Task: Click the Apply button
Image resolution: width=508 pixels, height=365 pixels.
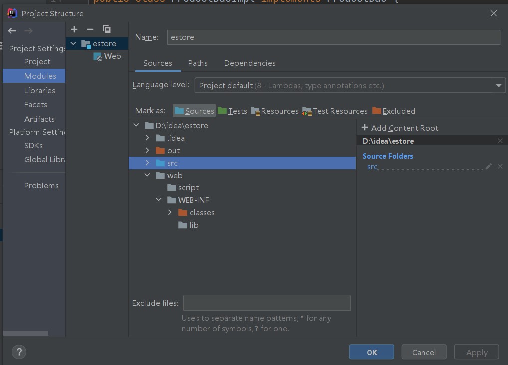Action: [476, 352]
